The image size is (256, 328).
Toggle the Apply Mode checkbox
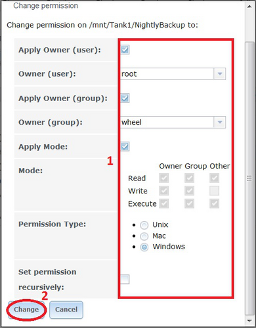coord(125,146)
